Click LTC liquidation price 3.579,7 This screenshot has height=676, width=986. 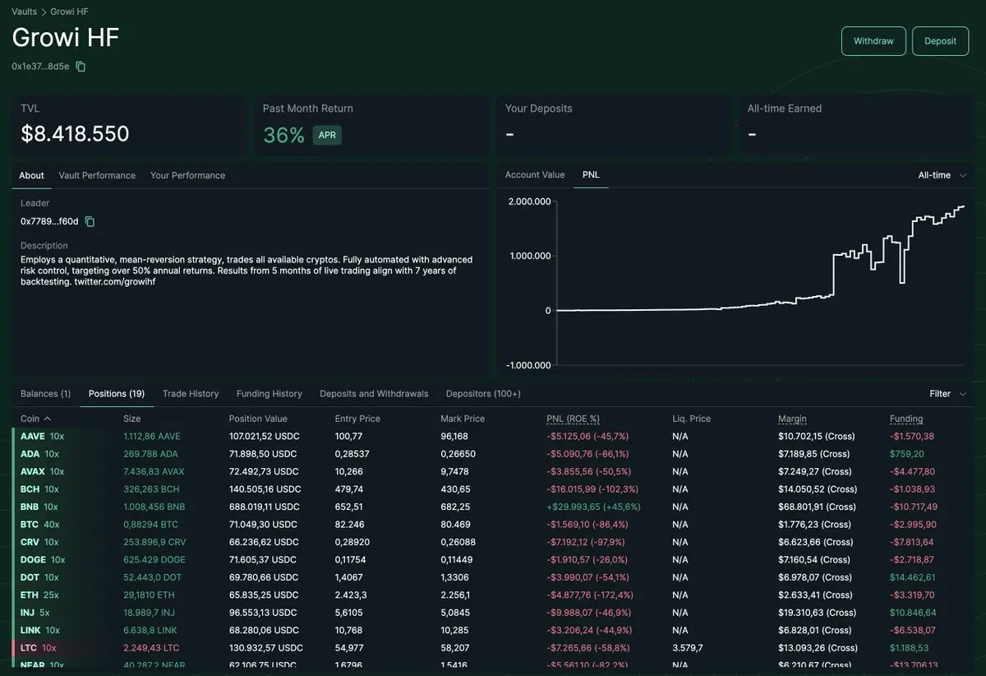689,649
